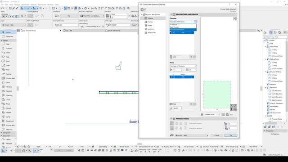Select the Beam tool
This screenshot has width=288, height=162.
click(8, 53)
